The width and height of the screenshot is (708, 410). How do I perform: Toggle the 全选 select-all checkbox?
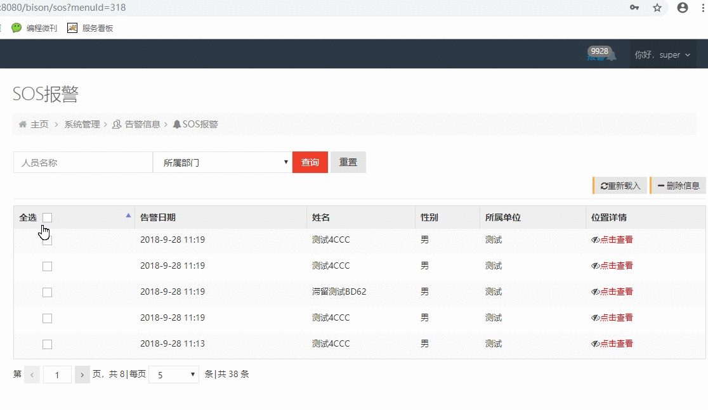click(47, 217)
